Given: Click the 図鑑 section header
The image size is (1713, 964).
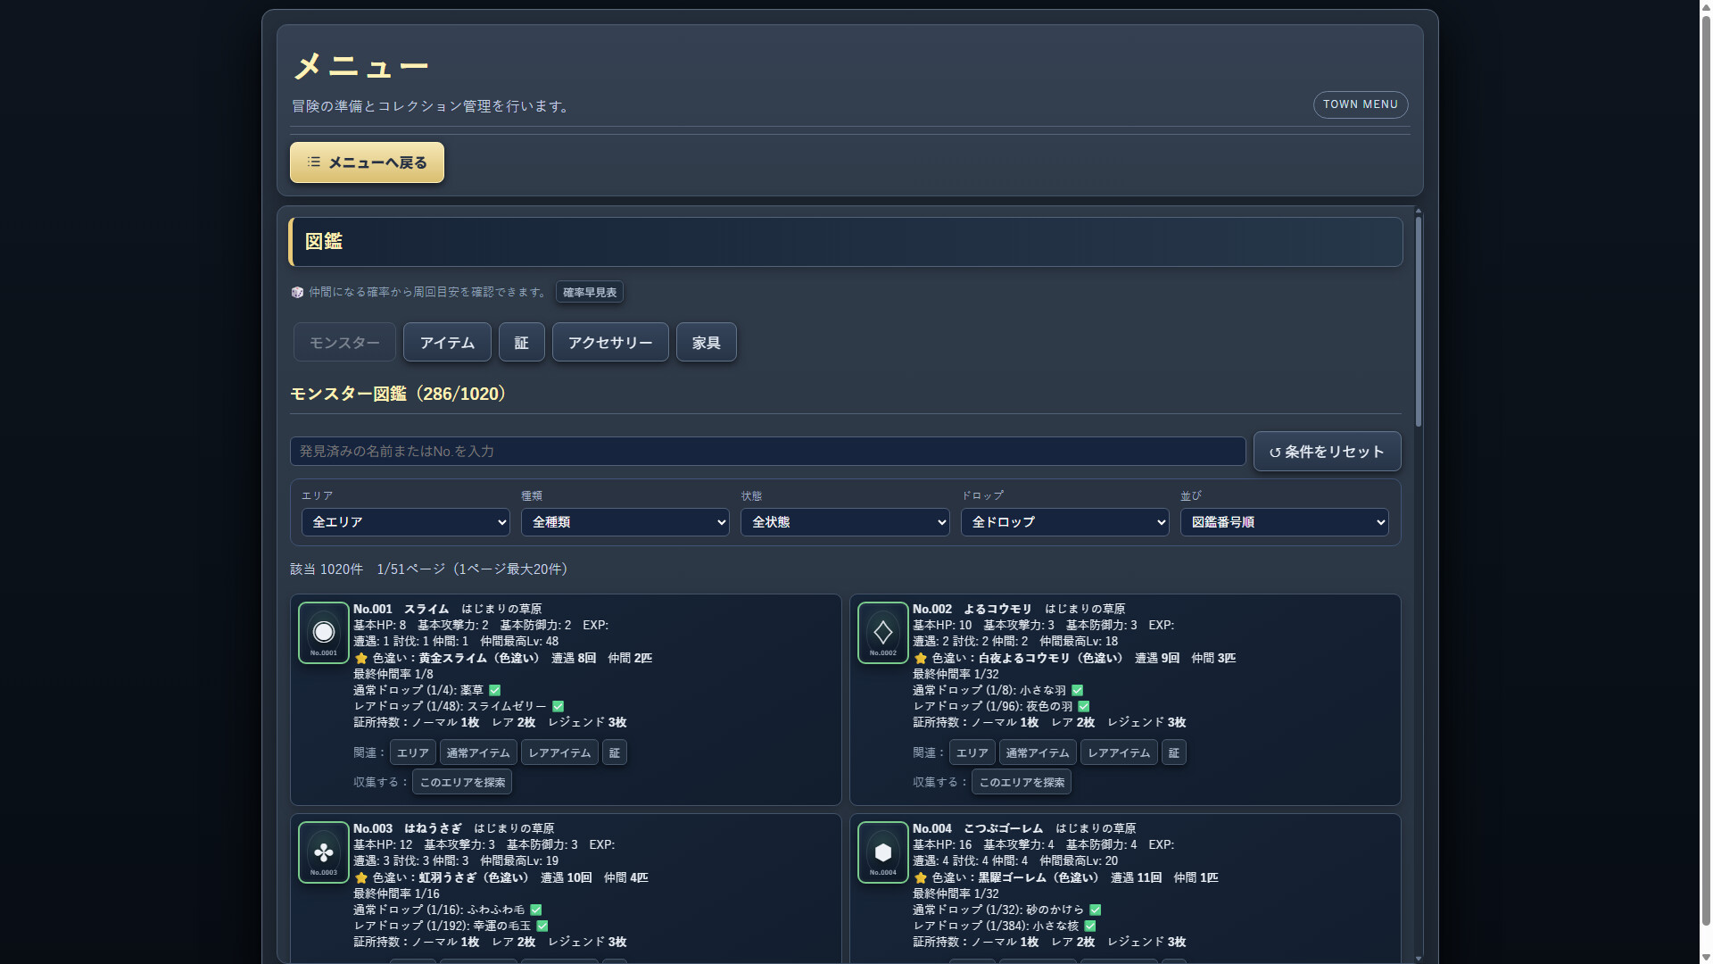Looking at the screenshot, I should pyautogui.click(x=845, y=242).
